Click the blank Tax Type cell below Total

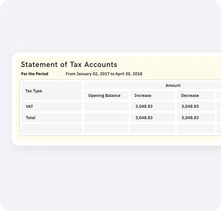[52, 129]
